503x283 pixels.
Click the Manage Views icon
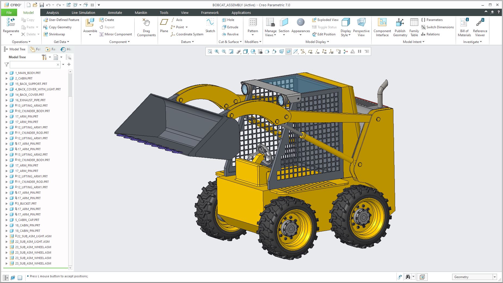(271, 23)
